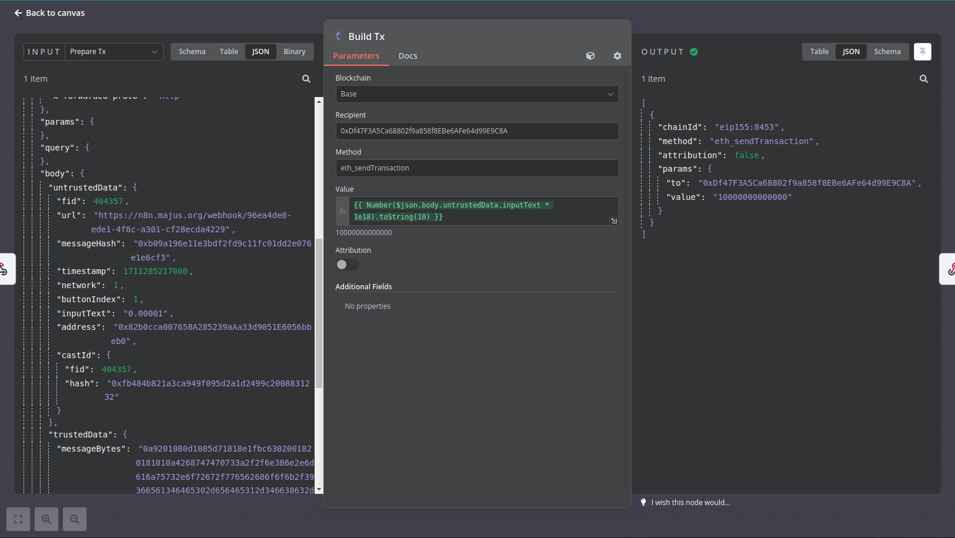Viewport: 955px width, 538px height.
Task: Click the output "value" 10000000000000 string
Action: pyautogui.click(x=753, y=197)
